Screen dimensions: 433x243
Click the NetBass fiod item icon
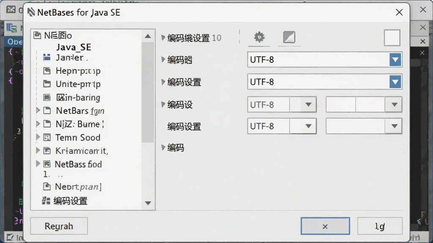pyautogui.click(x=47, y=164)
